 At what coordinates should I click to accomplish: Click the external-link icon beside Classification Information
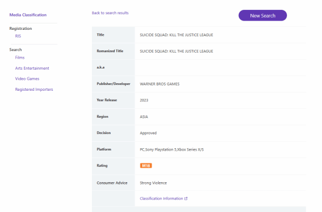click(186, 199)
